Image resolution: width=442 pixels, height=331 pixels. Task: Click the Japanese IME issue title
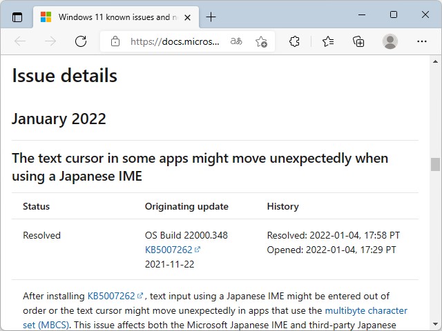200,167
